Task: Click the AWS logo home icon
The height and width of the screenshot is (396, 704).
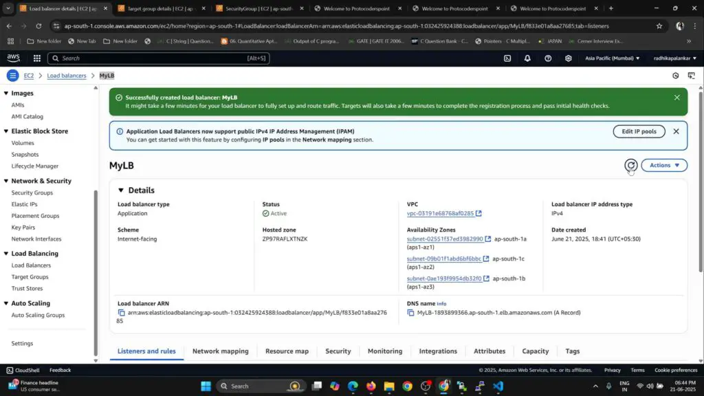Action: click(14, 58)
